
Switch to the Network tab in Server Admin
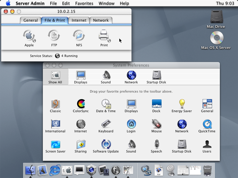pyautogui.click(x=101, y=20)
